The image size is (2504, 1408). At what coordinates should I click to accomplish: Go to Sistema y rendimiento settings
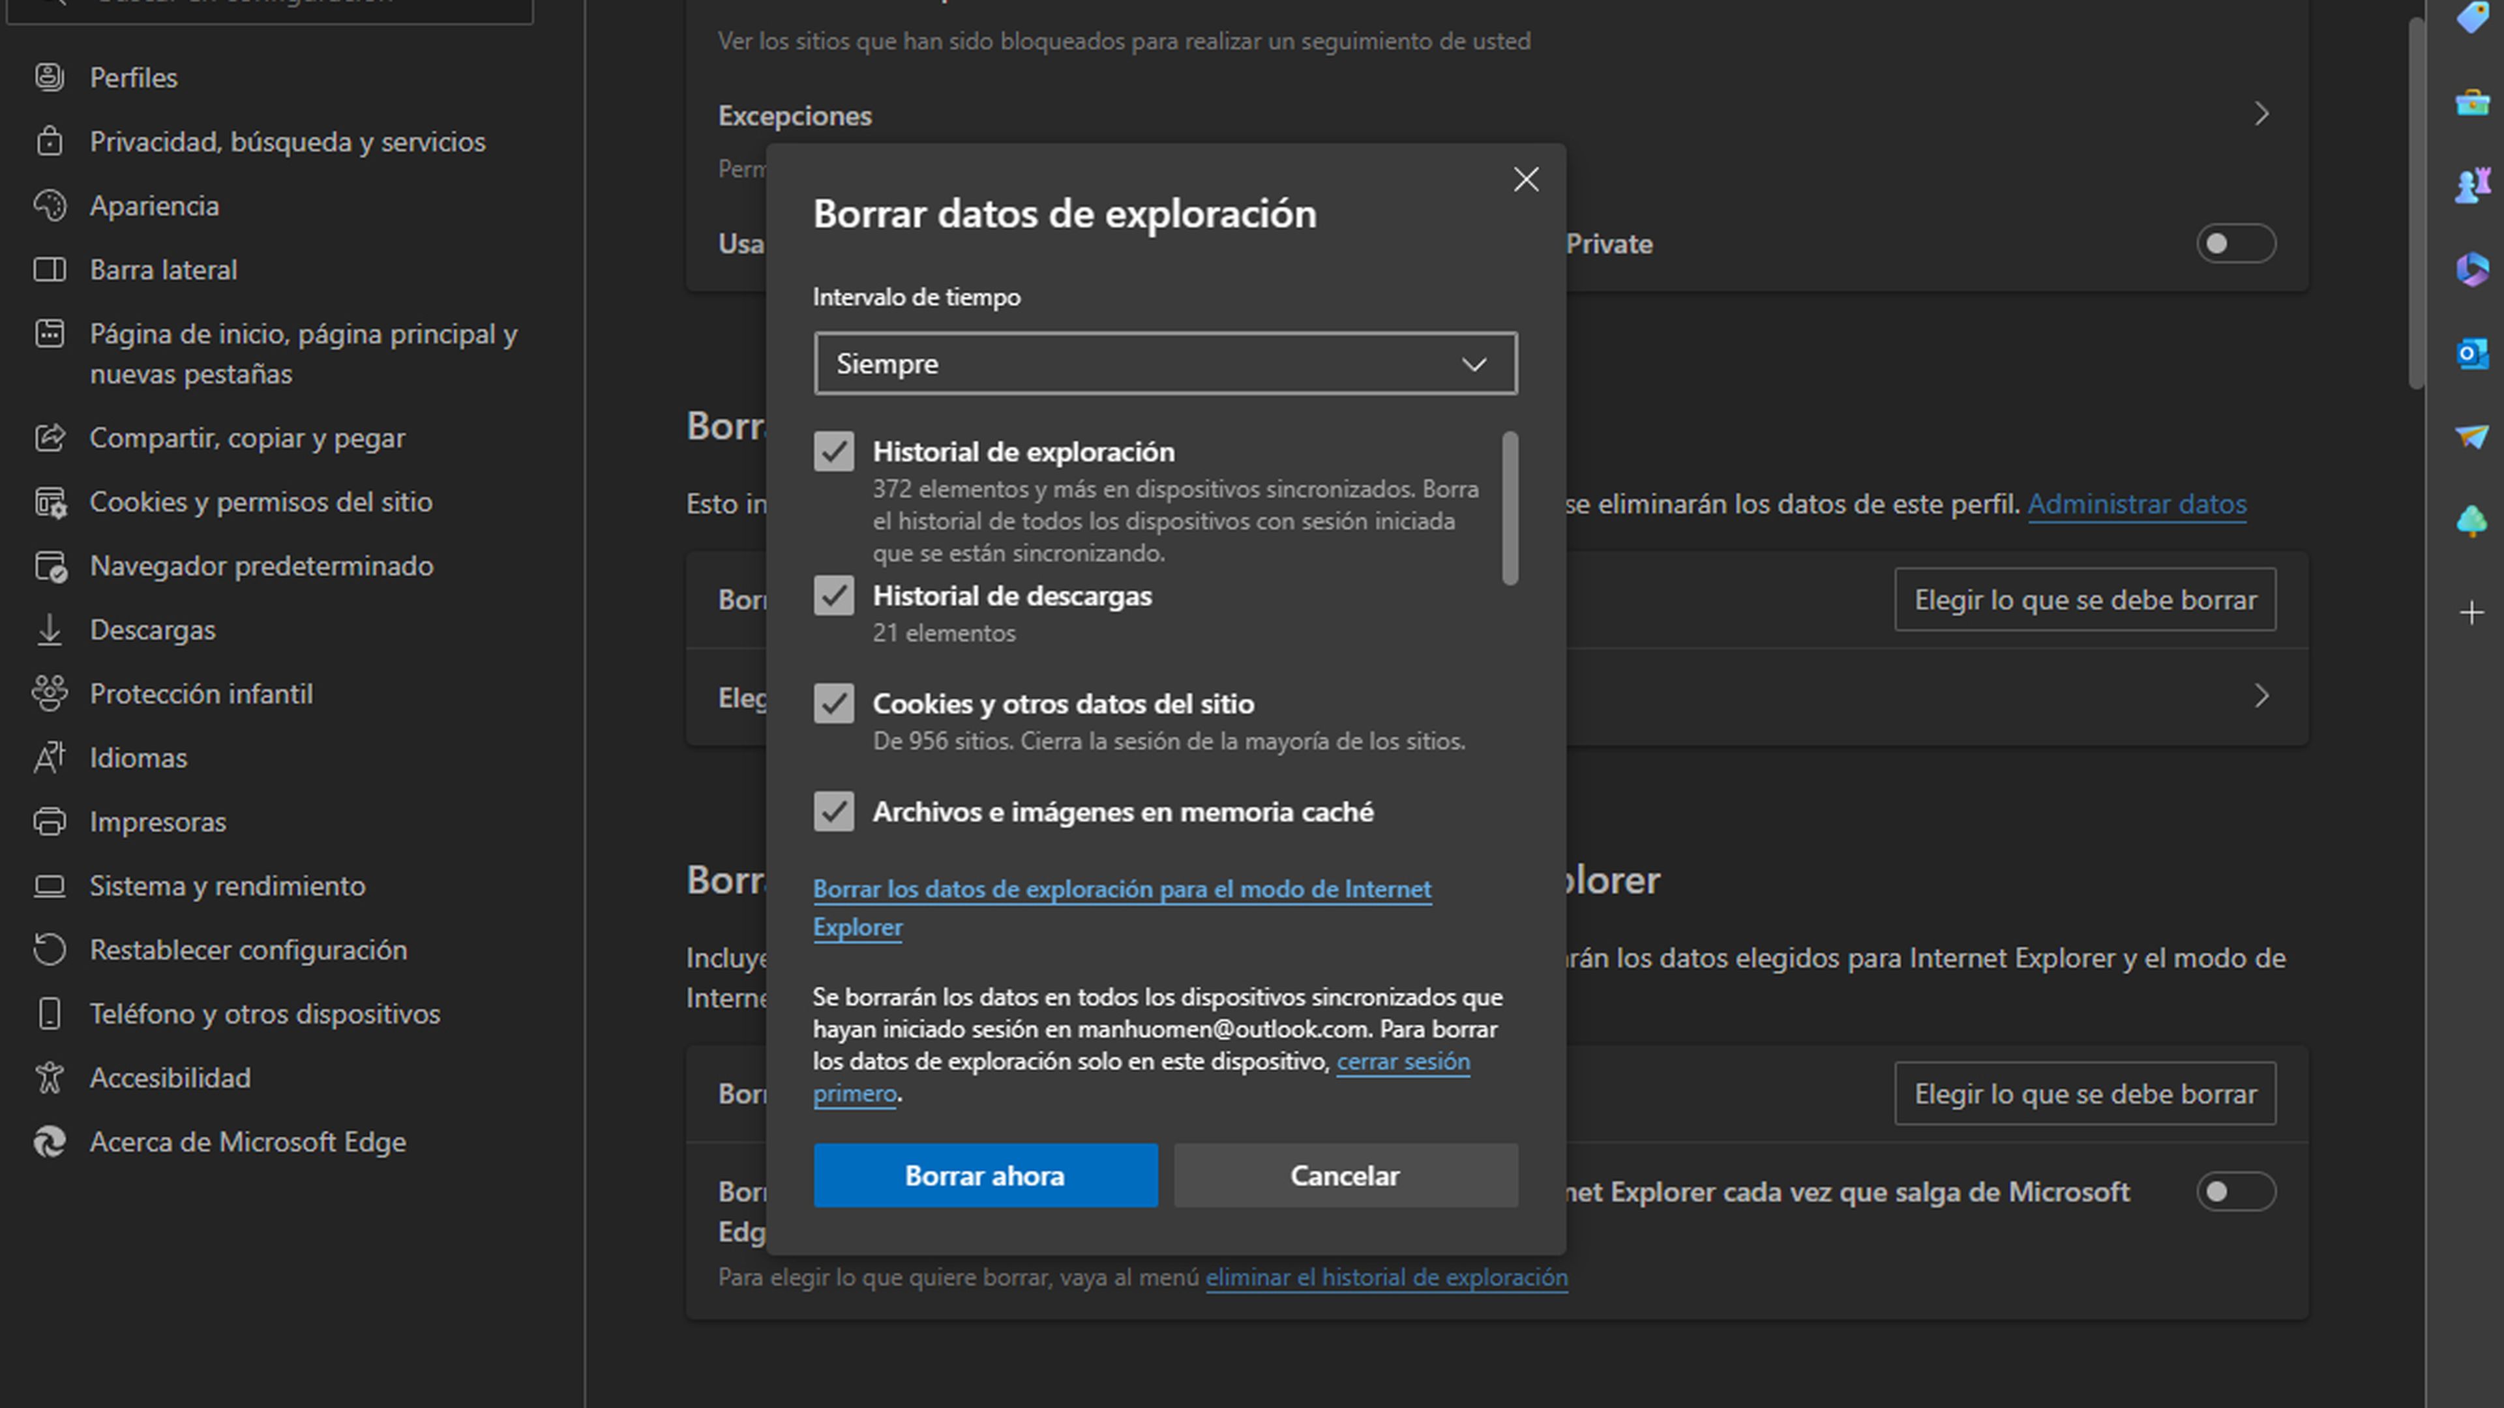[228, 887]
